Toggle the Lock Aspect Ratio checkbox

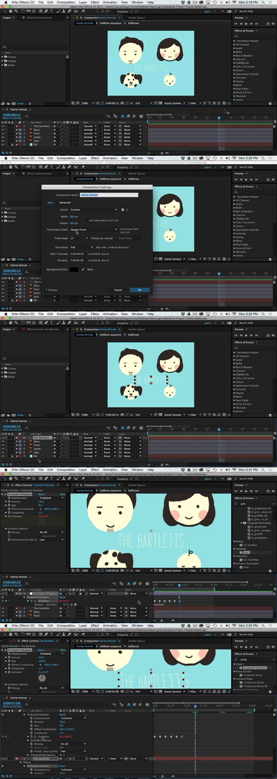[88, 220]
